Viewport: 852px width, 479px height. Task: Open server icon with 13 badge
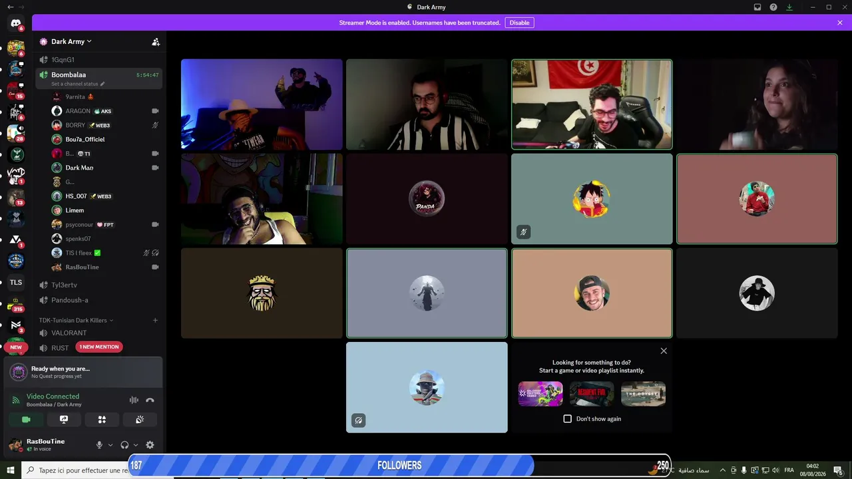pyautogui.click(x=16, y=197)
